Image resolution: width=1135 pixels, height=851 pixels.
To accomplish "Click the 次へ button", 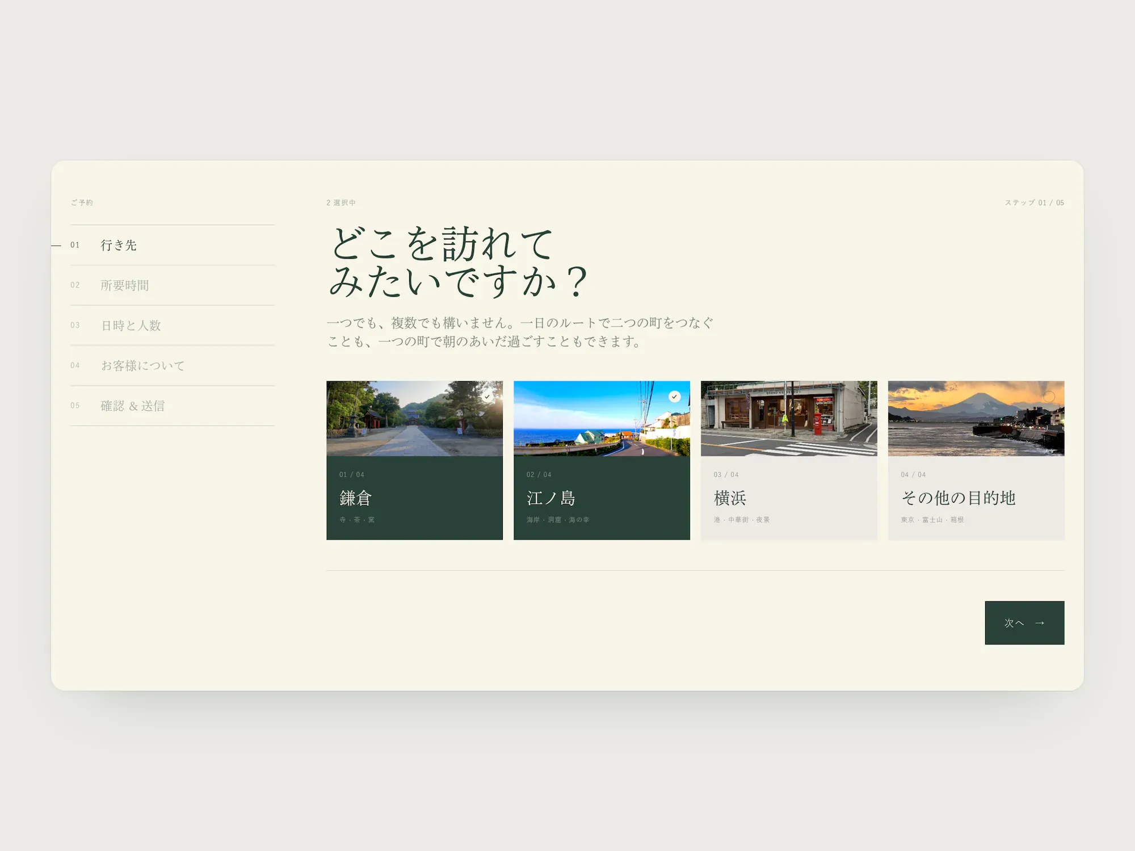I will [x=1024, y=622].
